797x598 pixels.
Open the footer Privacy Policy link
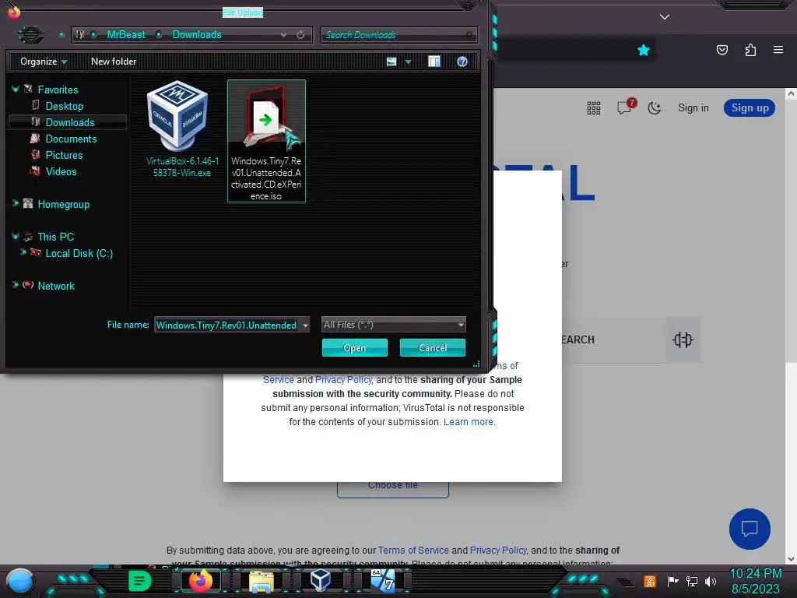tap(499, 551)
